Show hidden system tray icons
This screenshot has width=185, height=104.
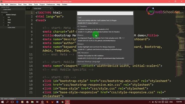tap(150, 102)
